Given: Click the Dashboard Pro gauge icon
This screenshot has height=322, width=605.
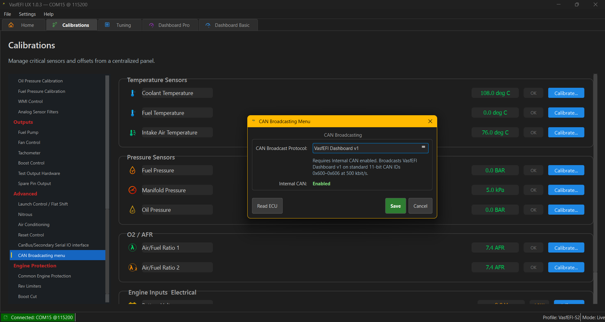Looking at the screenshot, I should [151, 25].
